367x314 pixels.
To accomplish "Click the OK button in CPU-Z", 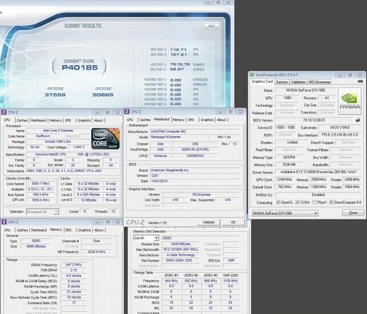I will click(233, 222).
